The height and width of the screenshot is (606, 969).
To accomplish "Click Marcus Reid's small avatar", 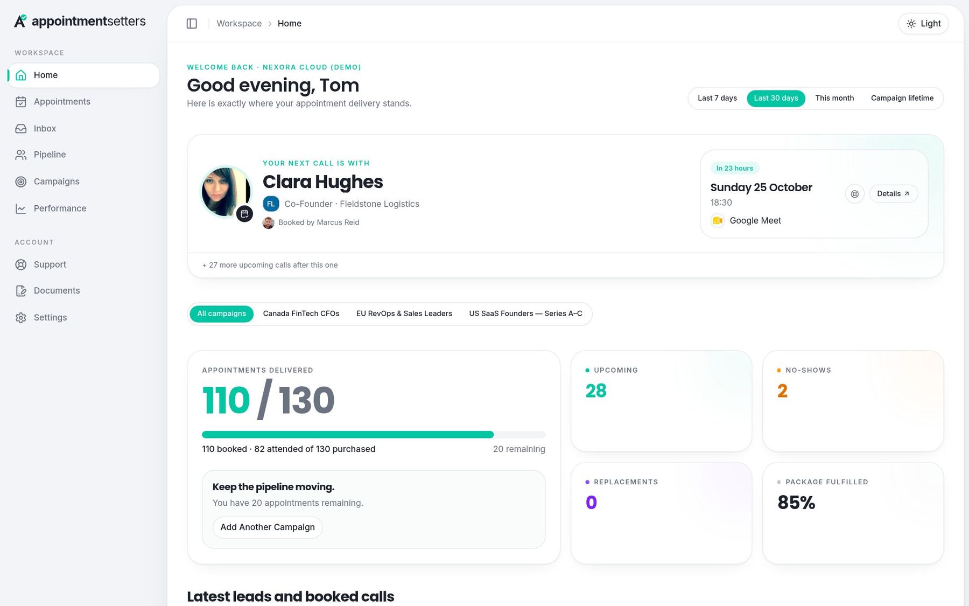I will (x=268, y=222).
